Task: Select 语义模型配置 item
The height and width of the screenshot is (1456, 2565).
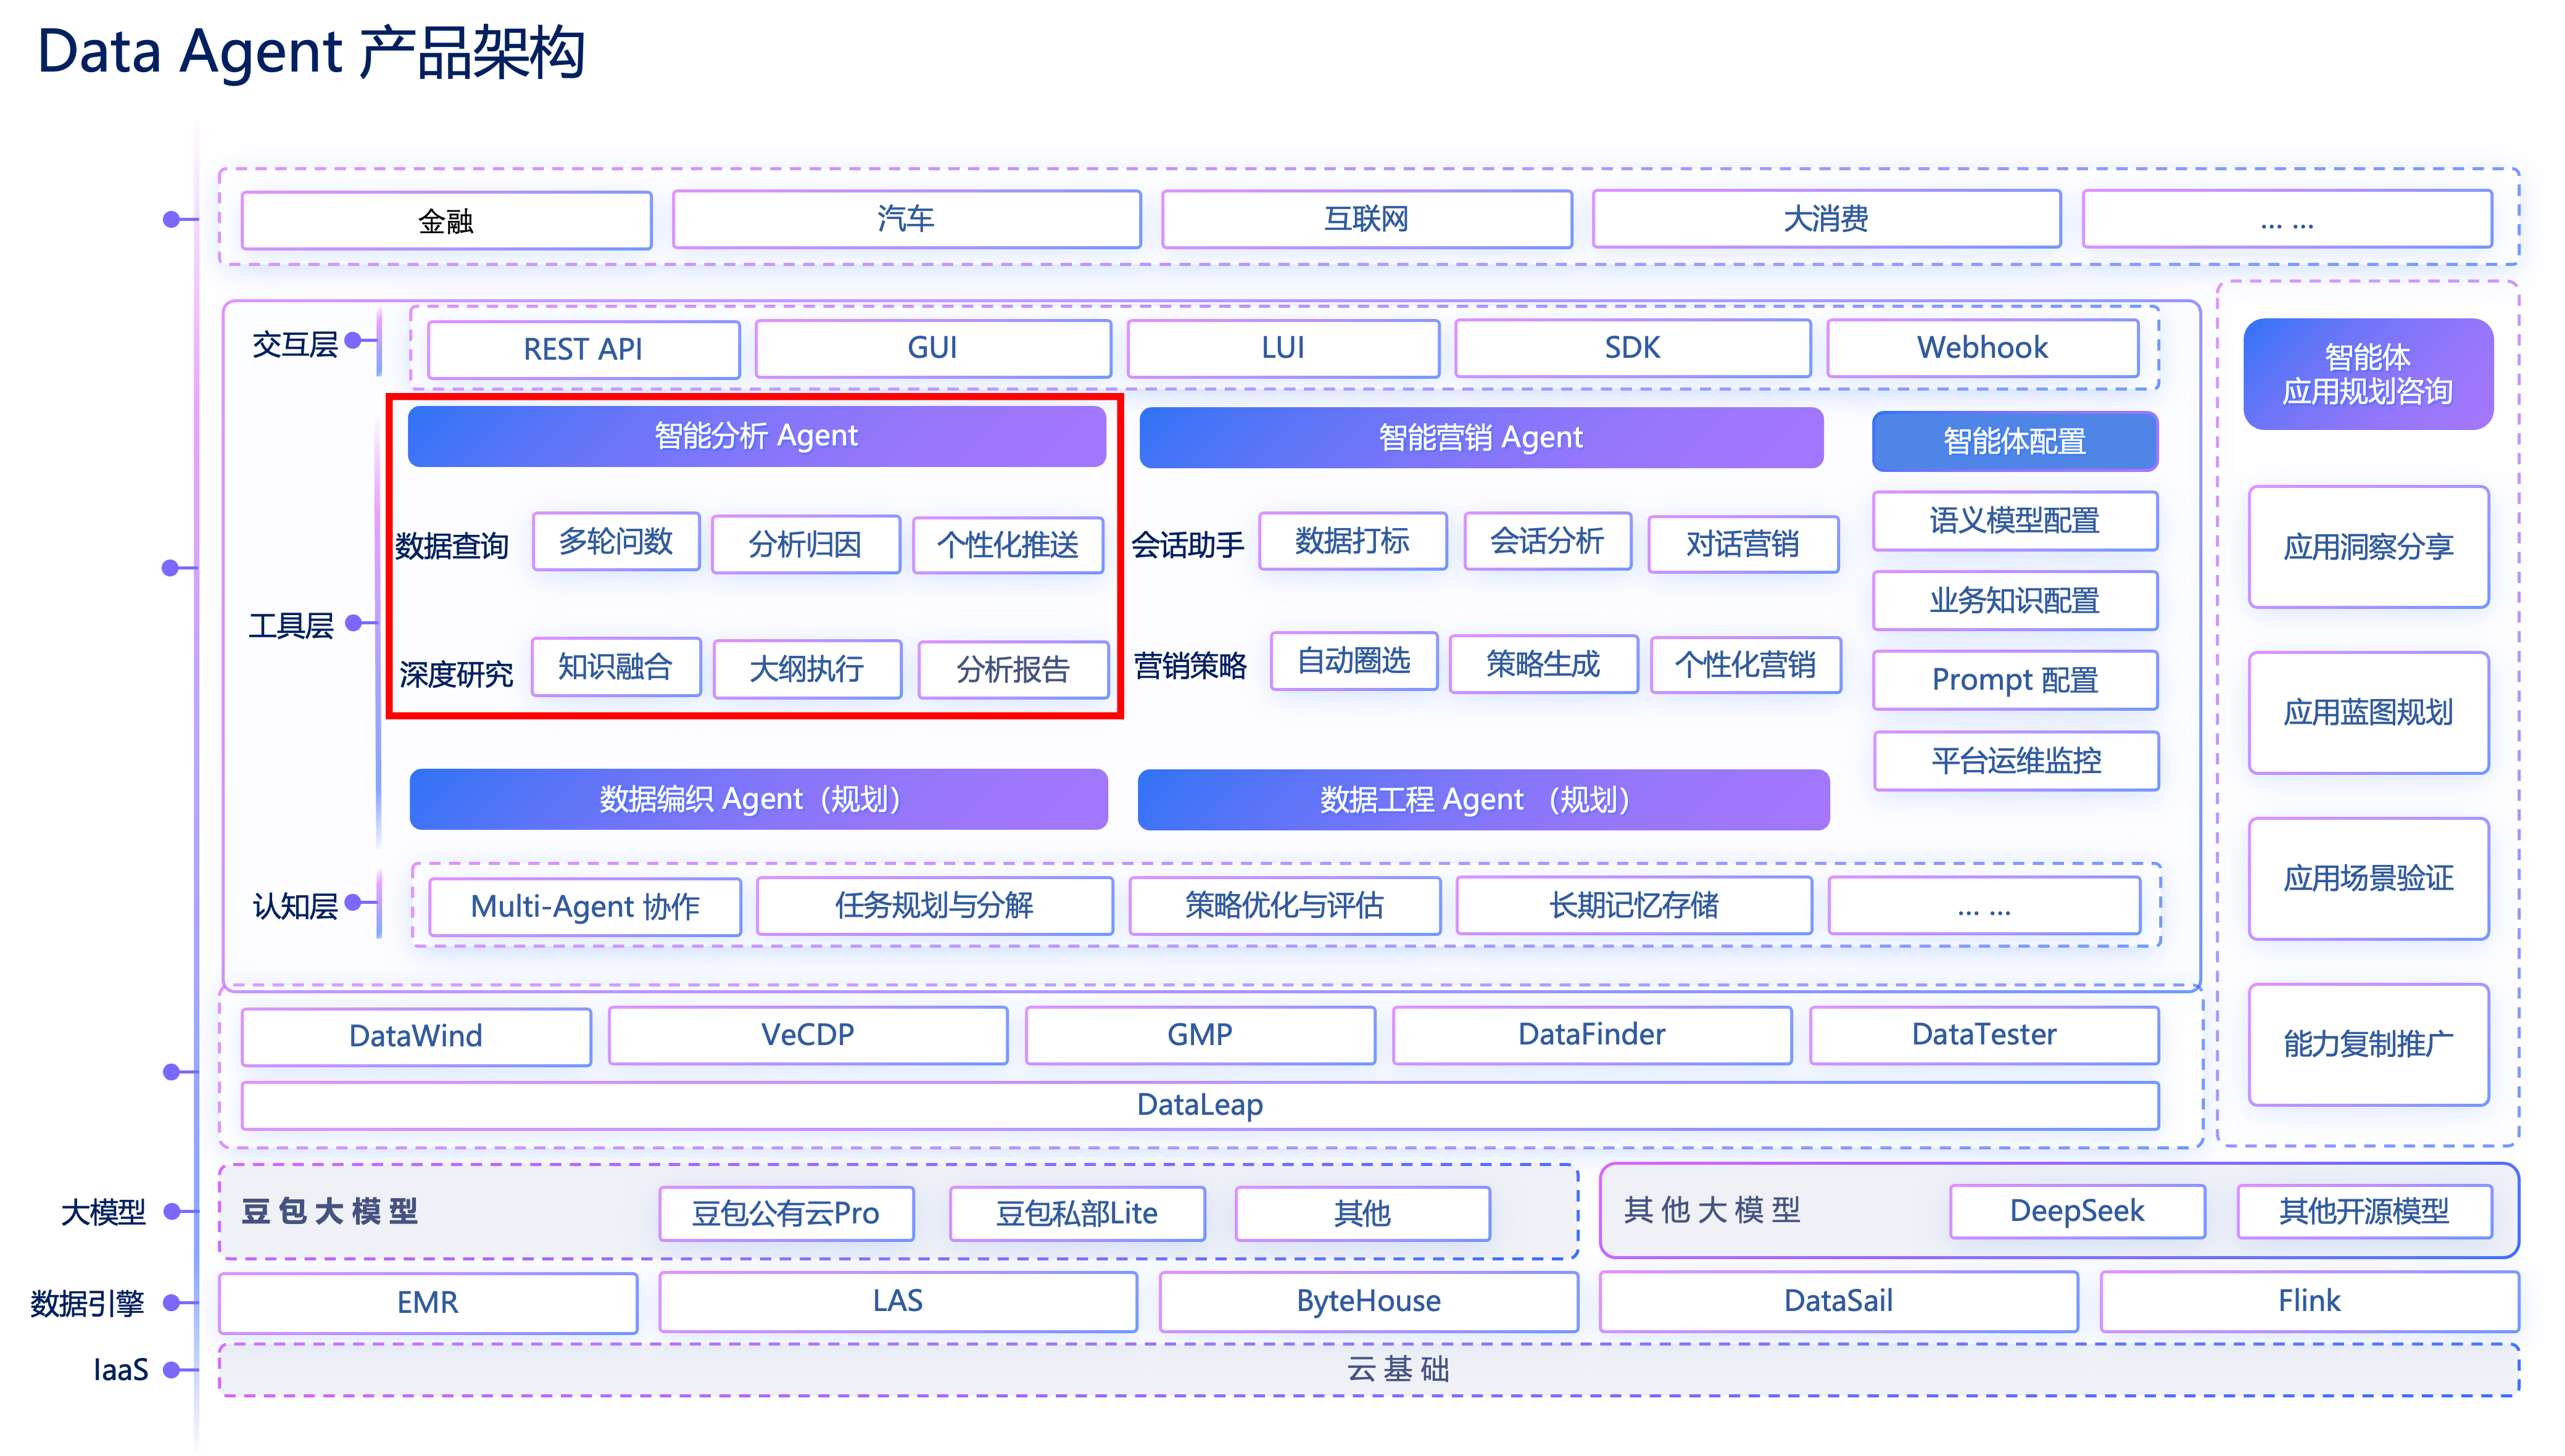Action: [2014, 520]
